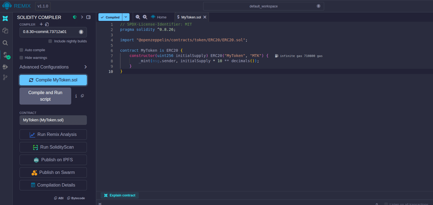Zoom out the editor font
Screen dimensions: 433x205
click(138, 17)
